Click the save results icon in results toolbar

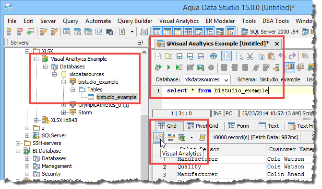point(171,137)
